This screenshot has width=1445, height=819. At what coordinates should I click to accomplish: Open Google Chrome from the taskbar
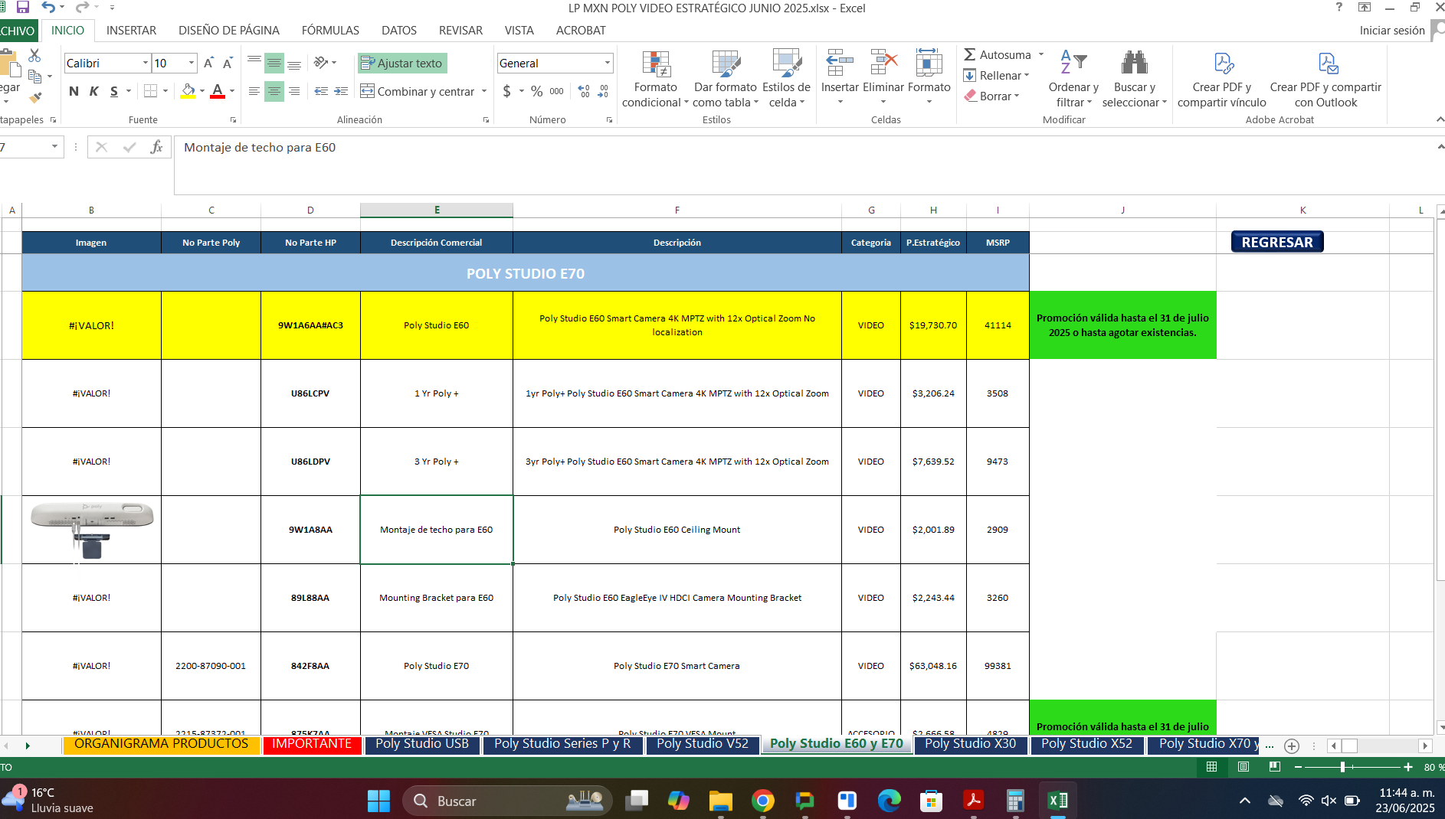coord(763,801)
